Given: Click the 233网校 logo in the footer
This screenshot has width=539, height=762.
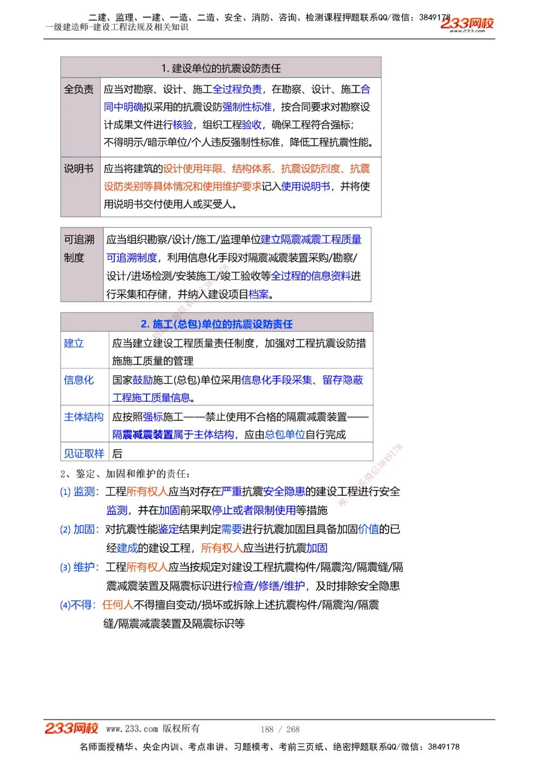Looking at the screenshot, I should tap(73, 728).
